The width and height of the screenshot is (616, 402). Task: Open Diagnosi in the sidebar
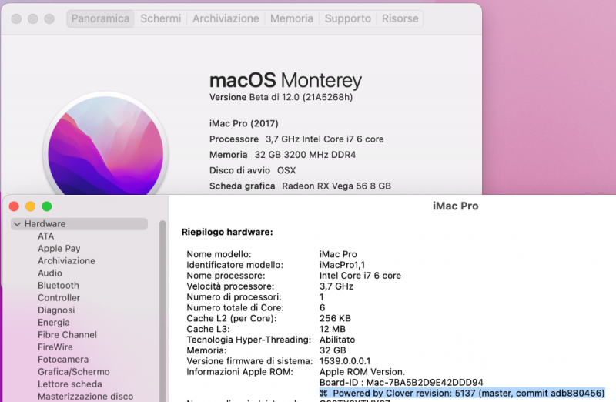point(56,310)
